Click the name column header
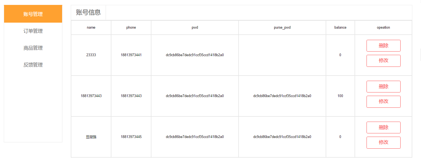The width and height of the screenshot is (421, 165). tap(91, 28)
